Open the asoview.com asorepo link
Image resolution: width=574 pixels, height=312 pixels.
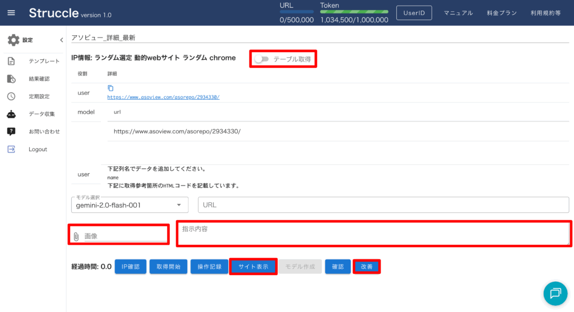pos(163,97)
